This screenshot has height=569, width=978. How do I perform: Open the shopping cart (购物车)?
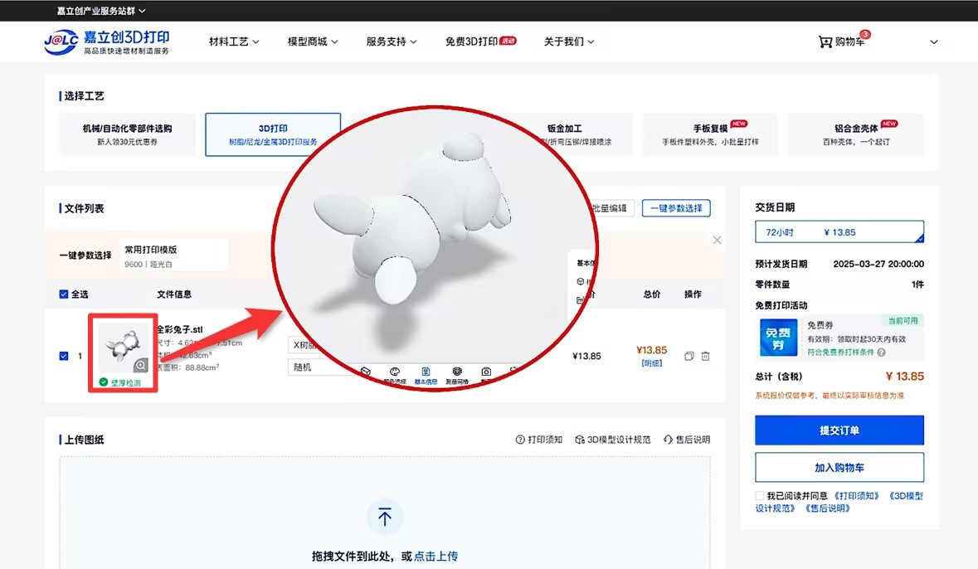click(842, 41)
